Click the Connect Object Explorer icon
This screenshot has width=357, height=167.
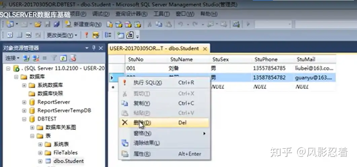point(26,58)
